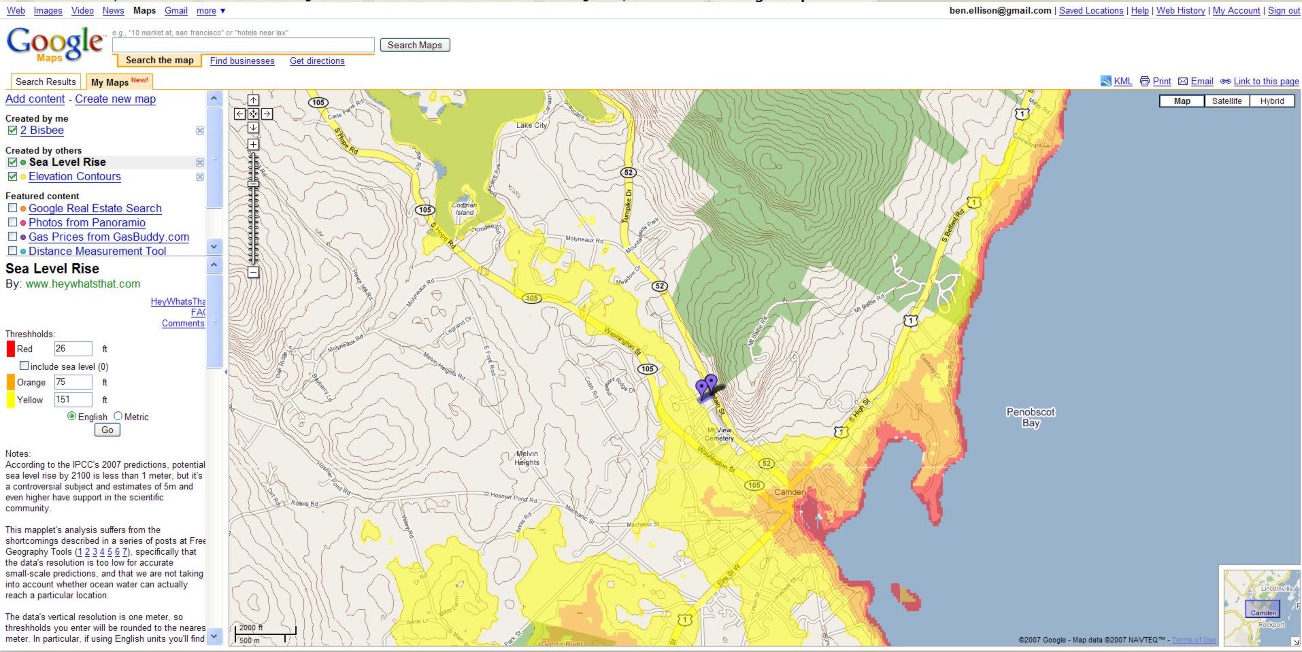Screen dimensions: 1302x652
Task: Enable Gas Prices from GasBuddy.com checkbox
Action: [x=12, y=237]
